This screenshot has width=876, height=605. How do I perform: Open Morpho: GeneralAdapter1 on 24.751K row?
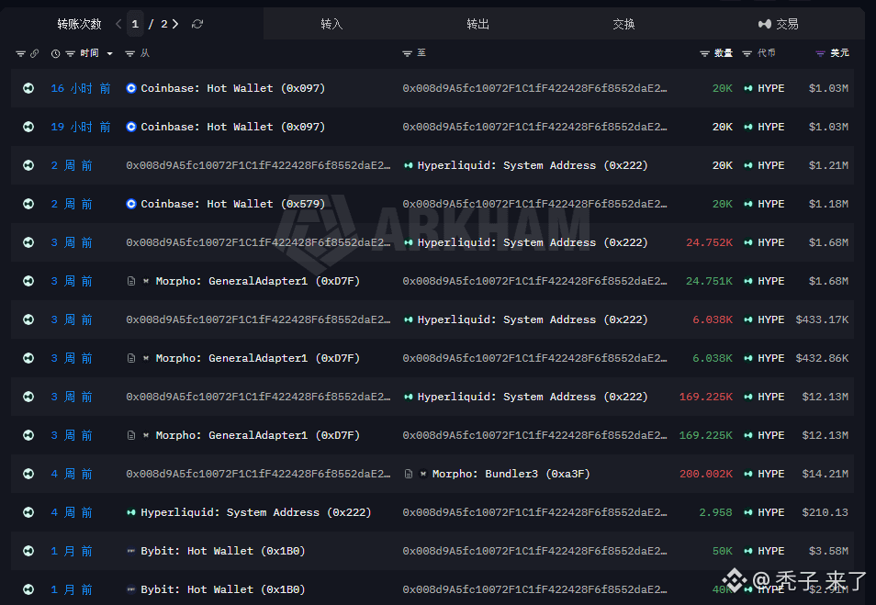257,281
